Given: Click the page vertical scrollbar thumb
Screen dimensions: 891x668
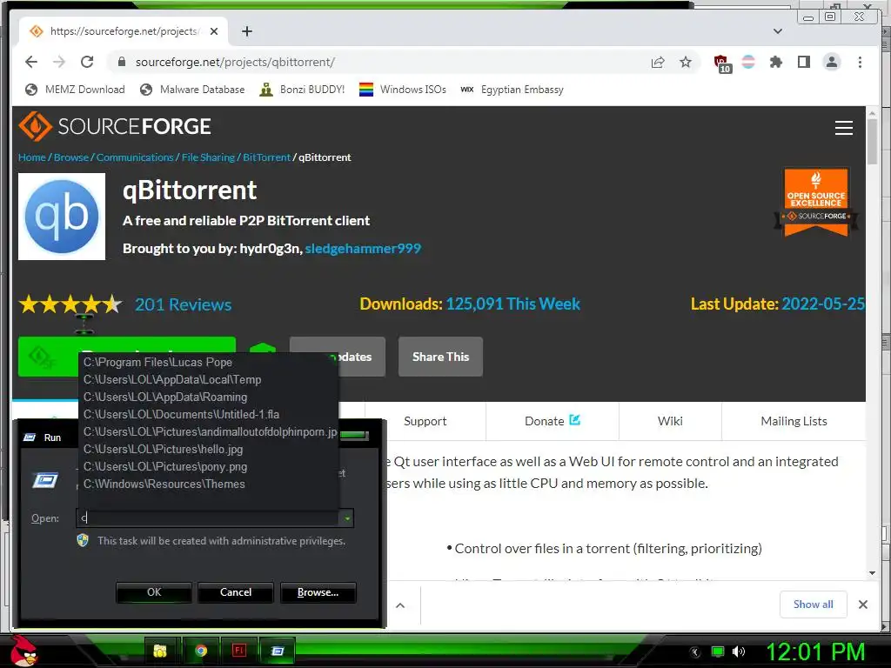Looking at the screenshot, I should click(x=872, y=140).
